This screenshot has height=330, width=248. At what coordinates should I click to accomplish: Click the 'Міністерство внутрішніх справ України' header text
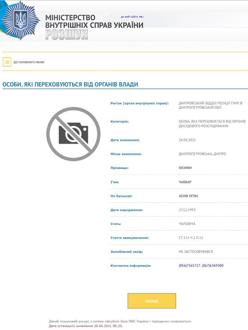pos(94,22)
